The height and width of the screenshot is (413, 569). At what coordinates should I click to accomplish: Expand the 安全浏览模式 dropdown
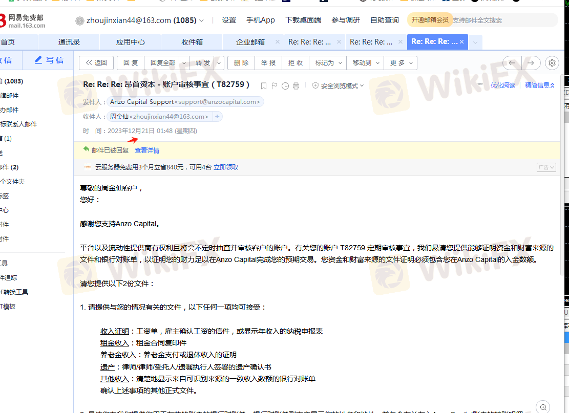pyautogui.click(x=338, y=86)
